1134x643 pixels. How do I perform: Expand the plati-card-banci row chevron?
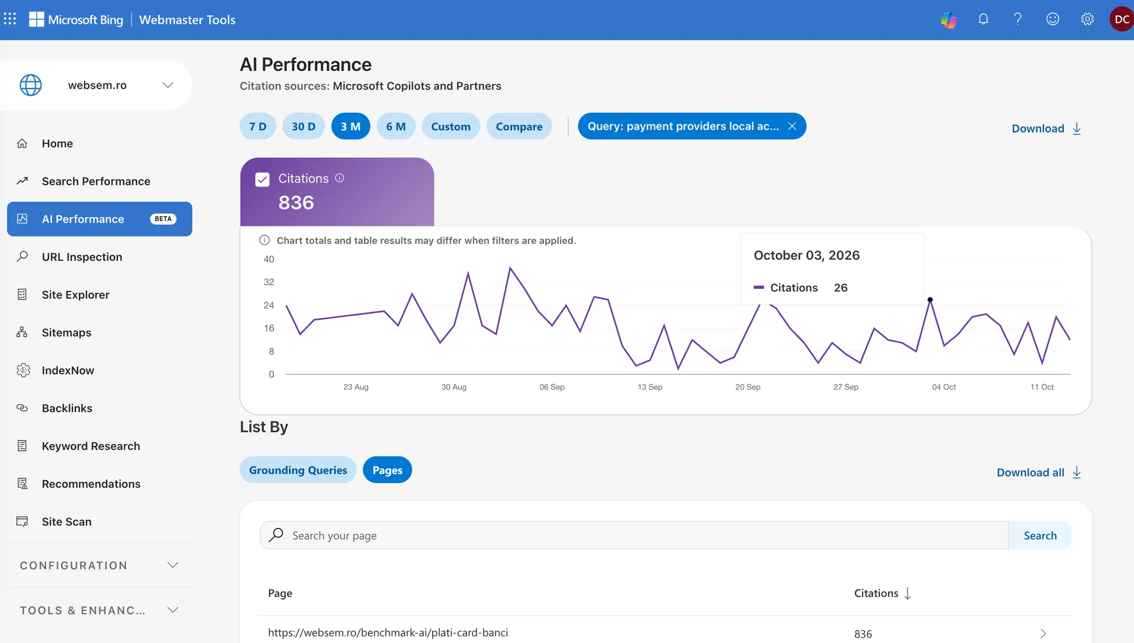[x=1043, y=633]
